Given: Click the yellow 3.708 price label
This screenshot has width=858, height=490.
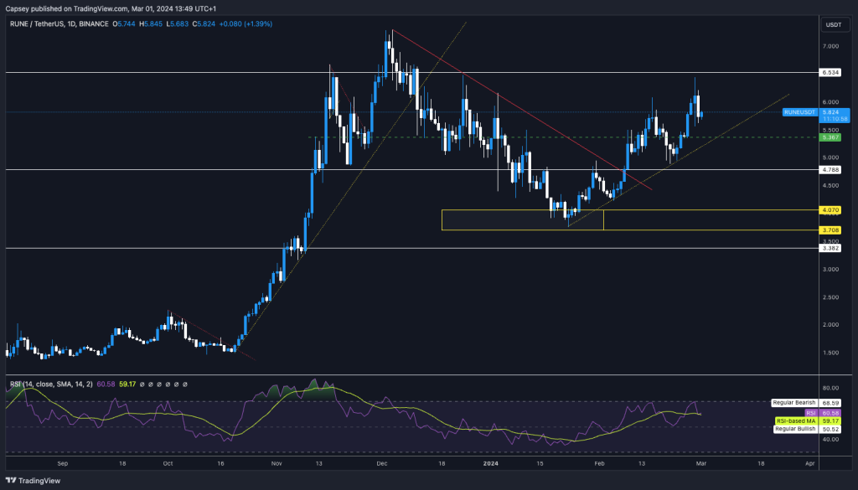Looking at the screenshot, I should tap(830, 230).
